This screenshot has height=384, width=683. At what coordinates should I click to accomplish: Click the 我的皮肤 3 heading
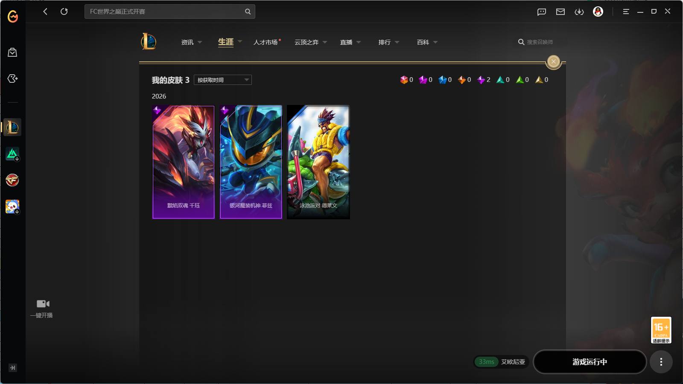click(170, 80)
